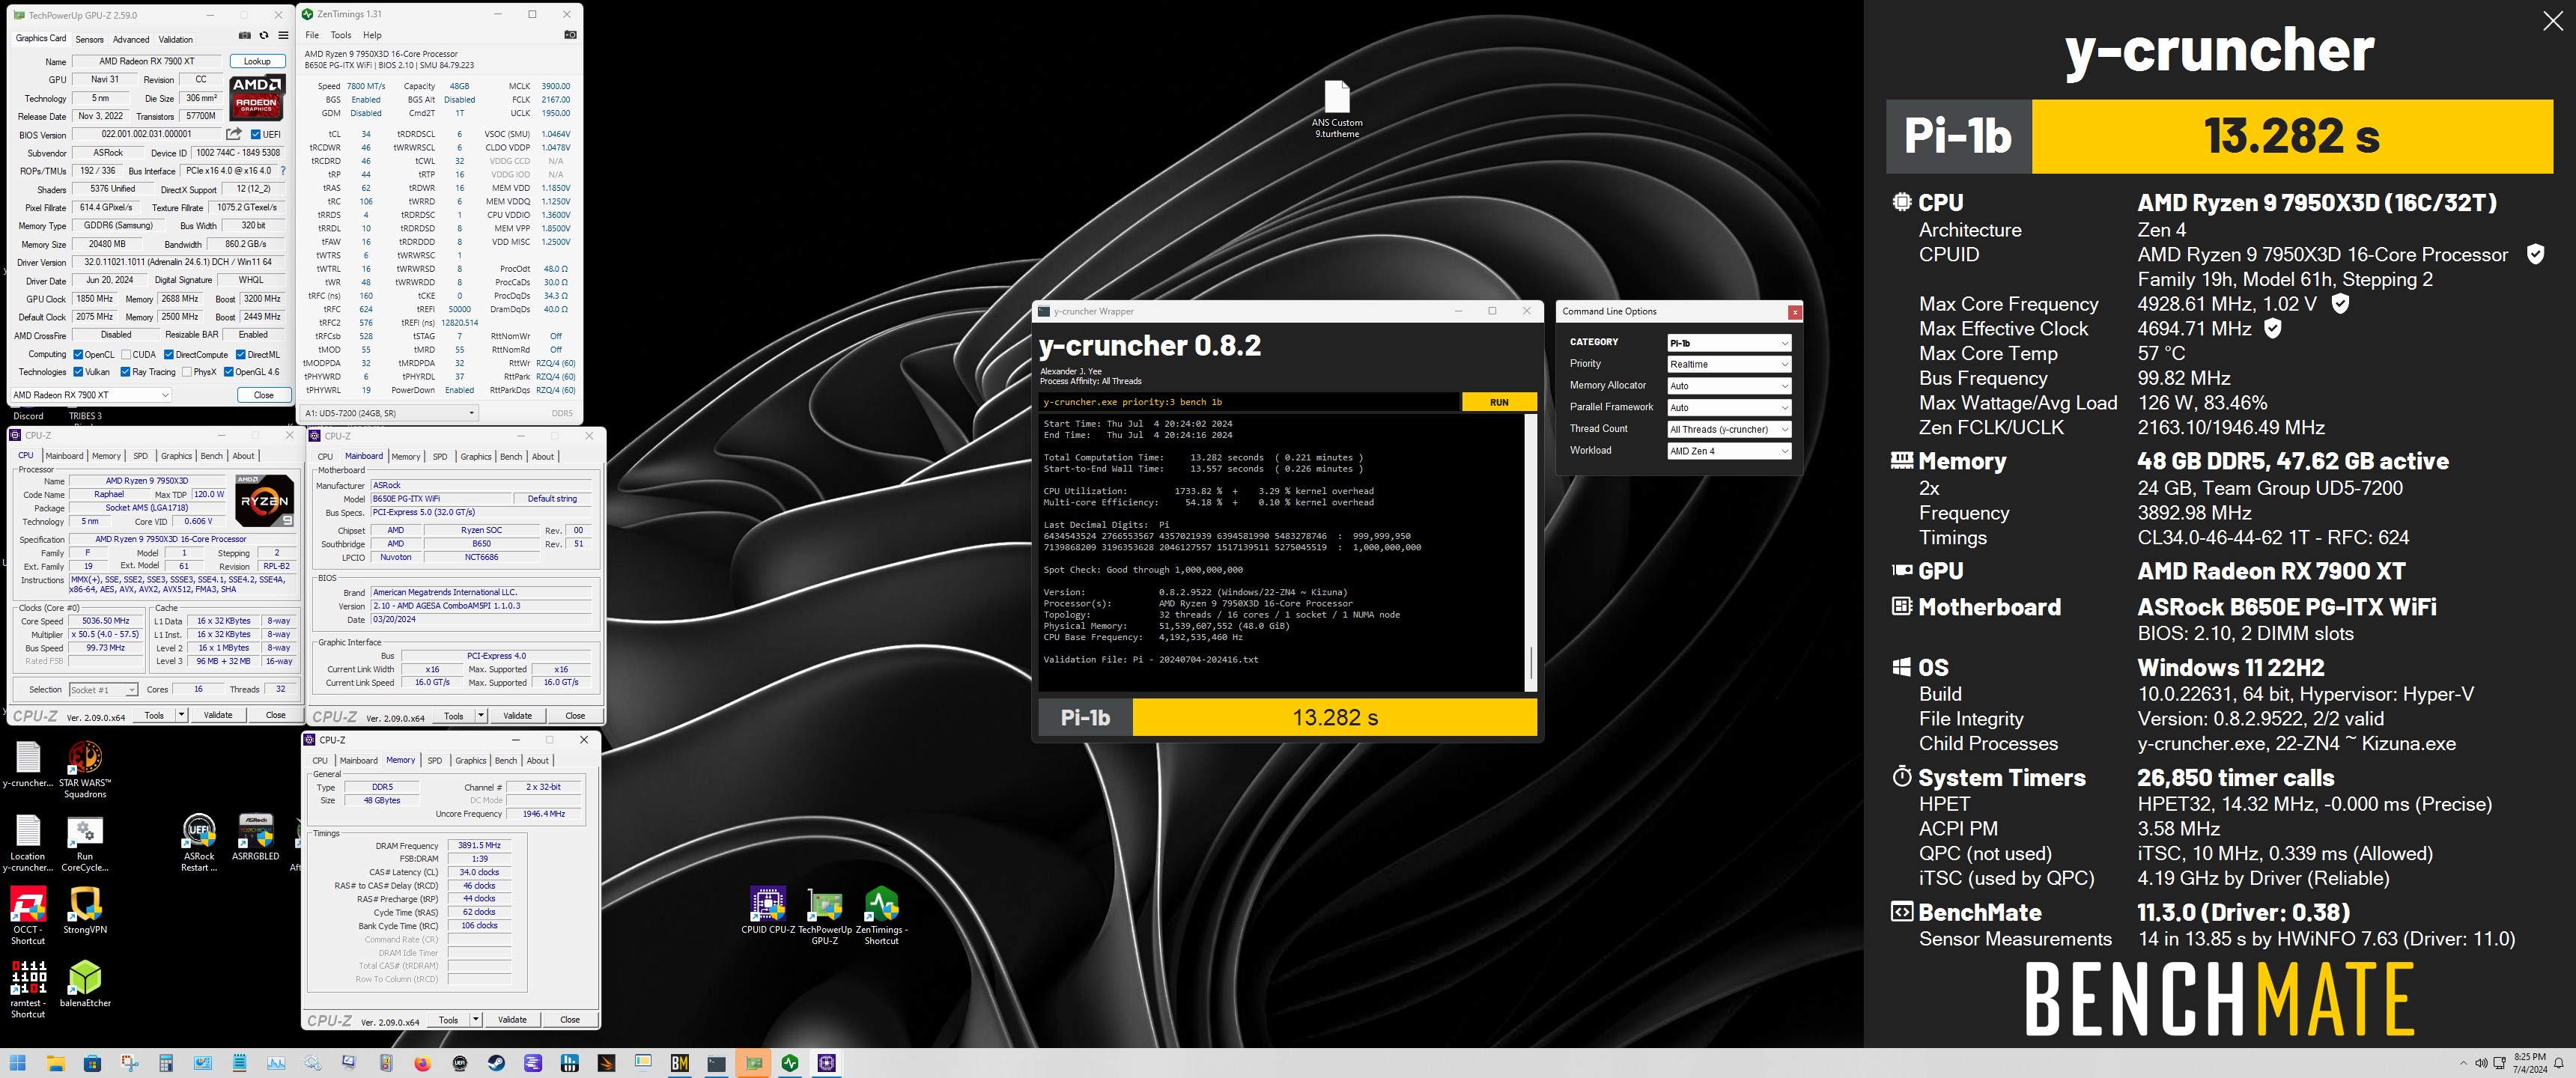Click the yellow RUN button in y-cruncher Wrapper
Image resolution: width=2576 pixels, height=1078 pixels.
(1499, 402)
